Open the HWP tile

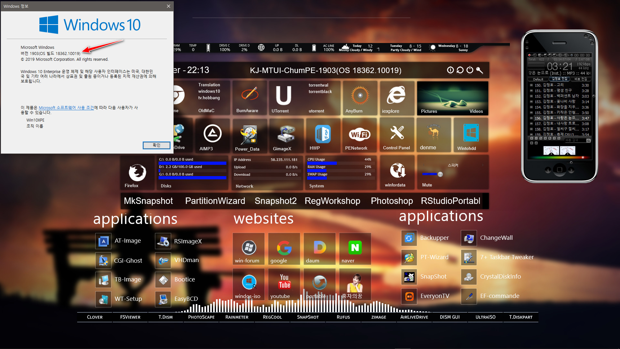(x=323, y=135)
